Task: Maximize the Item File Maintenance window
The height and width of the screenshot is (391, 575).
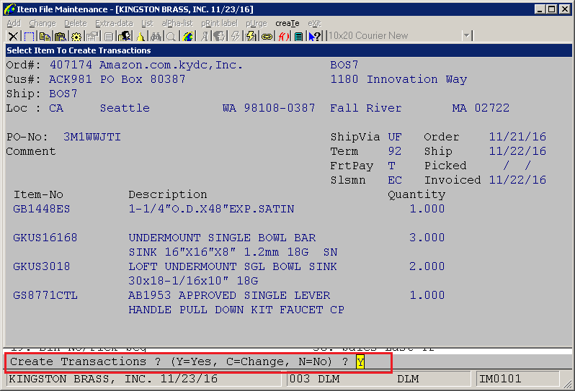Action: pyautogui.click(x=551, y=9)
